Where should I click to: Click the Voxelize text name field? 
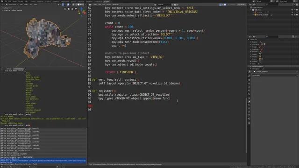tap(164, 4)
